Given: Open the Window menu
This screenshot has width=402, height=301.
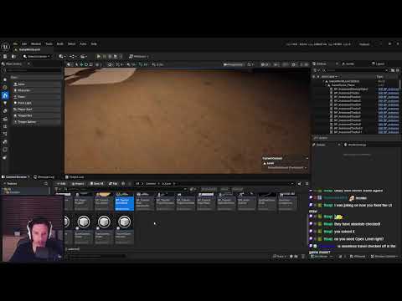Looking at the screenshot, I should click(36, 43).
